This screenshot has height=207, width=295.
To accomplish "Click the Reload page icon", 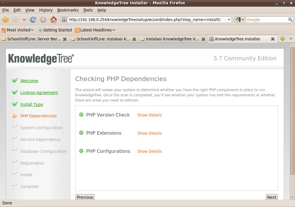I will point(33,20).
